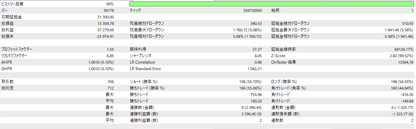Select the 99% history quality value
This screenshot has width=416, height=129.
(110, 4)
